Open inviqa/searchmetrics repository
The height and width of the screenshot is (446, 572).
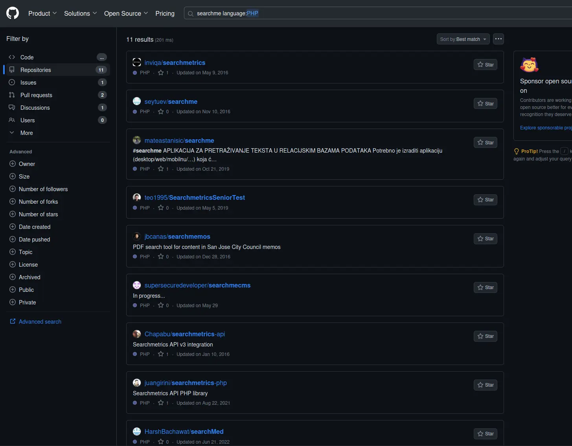(175, 63)
